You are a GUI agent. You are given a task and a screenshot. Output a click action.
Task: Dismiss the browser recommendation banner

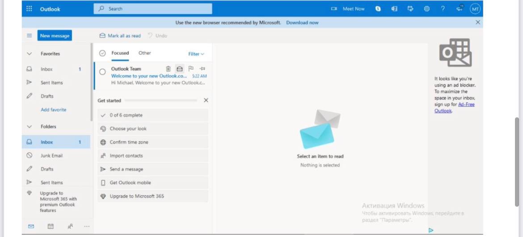[478, 22]
